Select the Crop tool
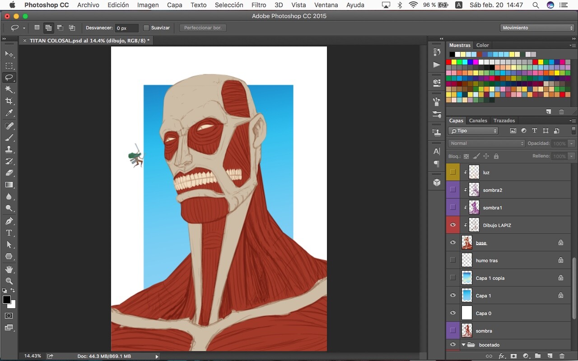578x361 pixels. [9, 101]
